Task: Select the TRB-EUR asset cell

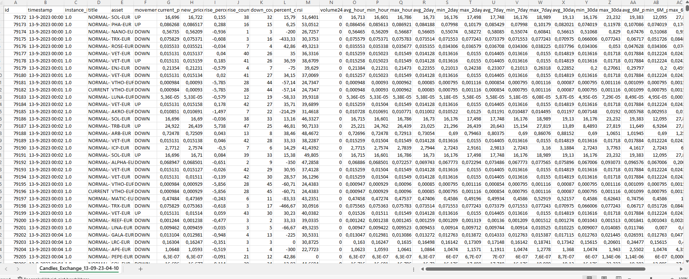Action: pos(122,126)
